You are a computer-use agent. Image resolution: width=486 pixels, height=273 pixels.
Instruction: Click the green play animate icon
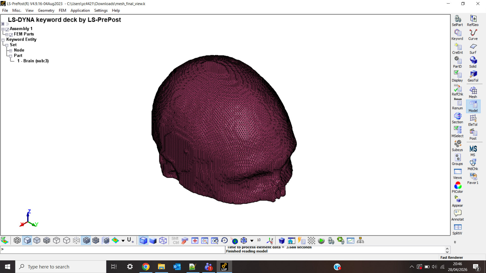tap(321, 241)
